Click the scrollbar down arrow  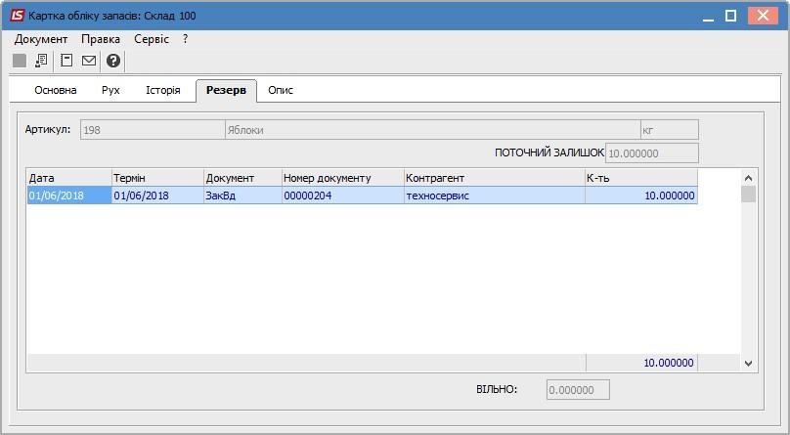(748, 363)
